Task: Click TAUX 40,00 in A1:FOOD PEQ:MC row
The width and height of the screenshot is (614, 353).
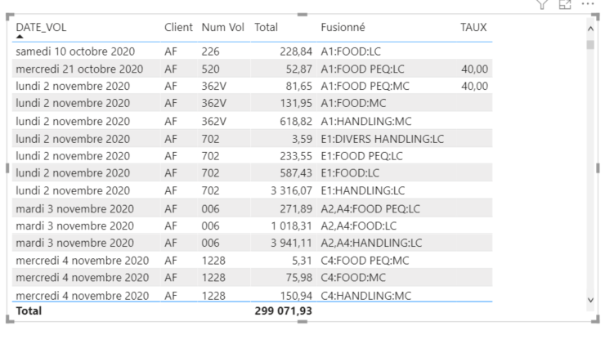Action: (x=474, y=86)
